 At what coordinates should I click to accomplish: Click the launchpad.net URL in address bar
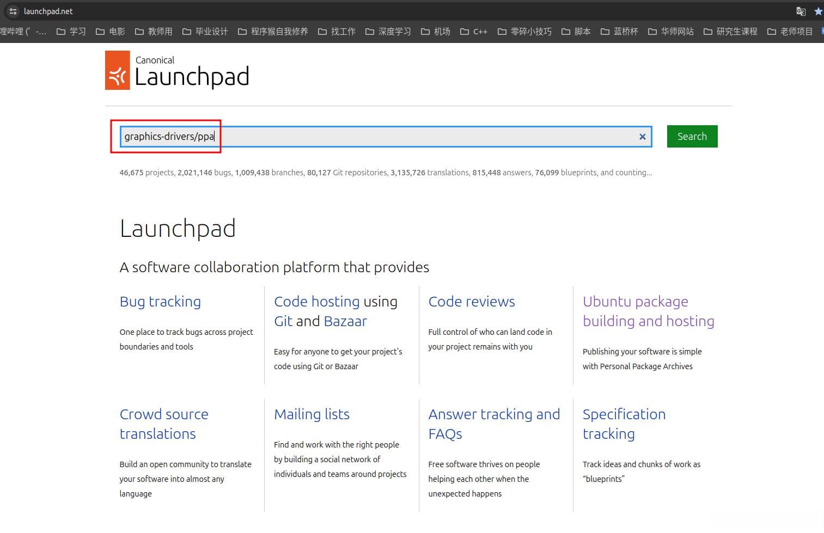[48, 11]
